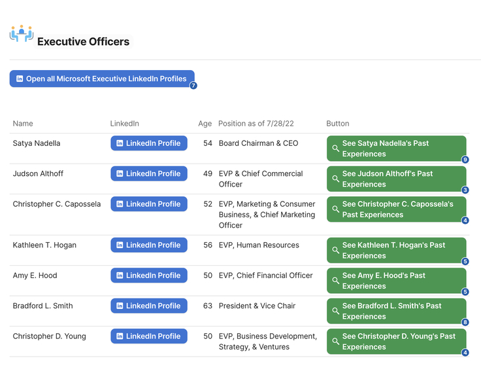Click age 63 in Bradford Smith's row
The height and width of the screenshot is (375, 481).
tap(208, 306)
